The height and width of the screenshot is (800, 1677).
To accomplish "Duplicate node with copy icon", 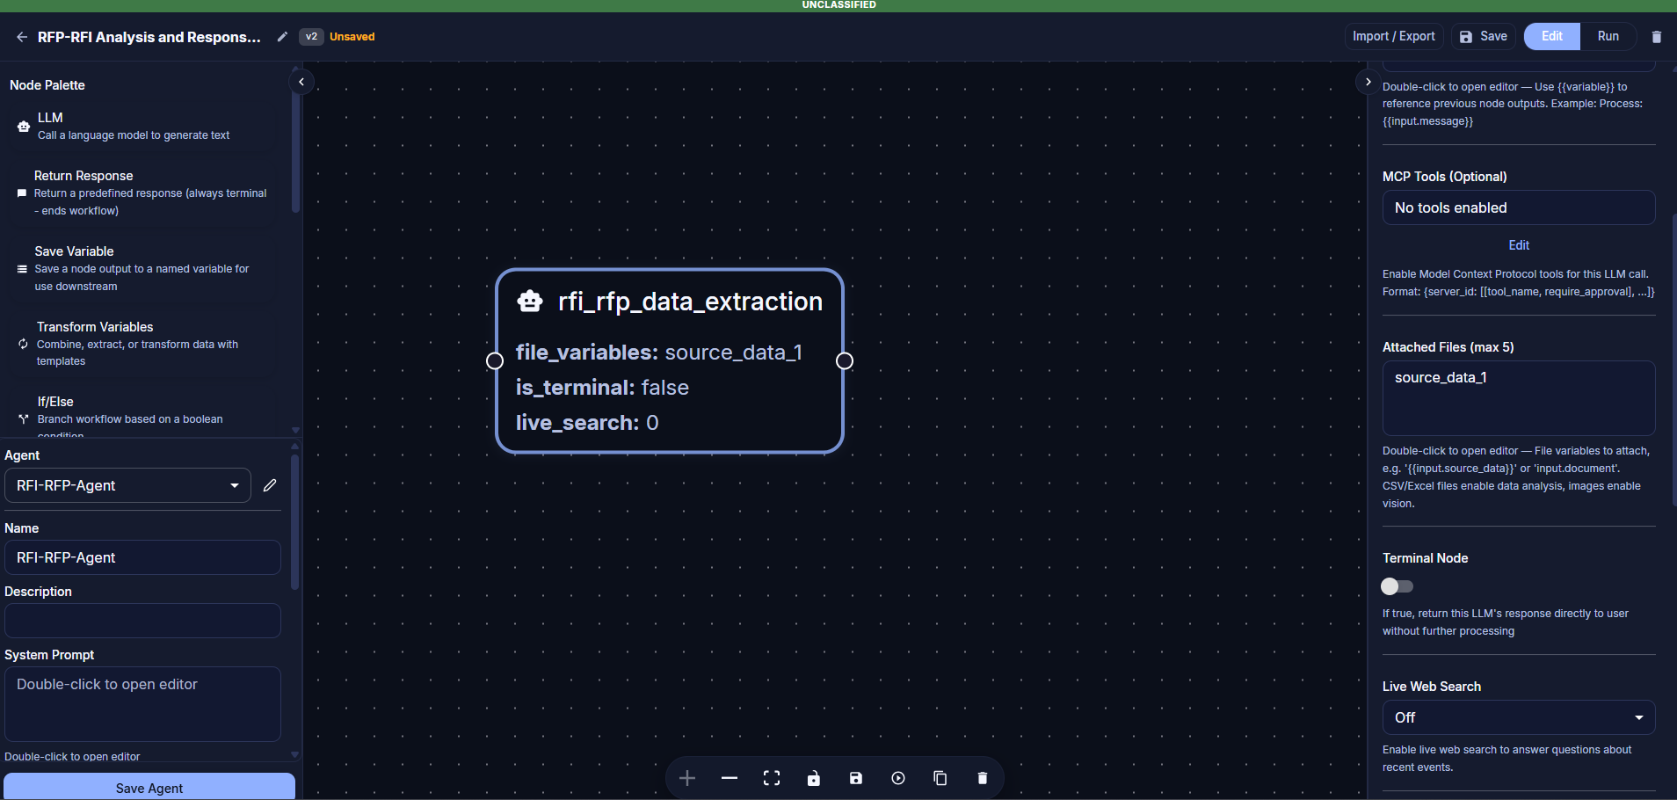I will pyautogui.click(x=940, y=778).
